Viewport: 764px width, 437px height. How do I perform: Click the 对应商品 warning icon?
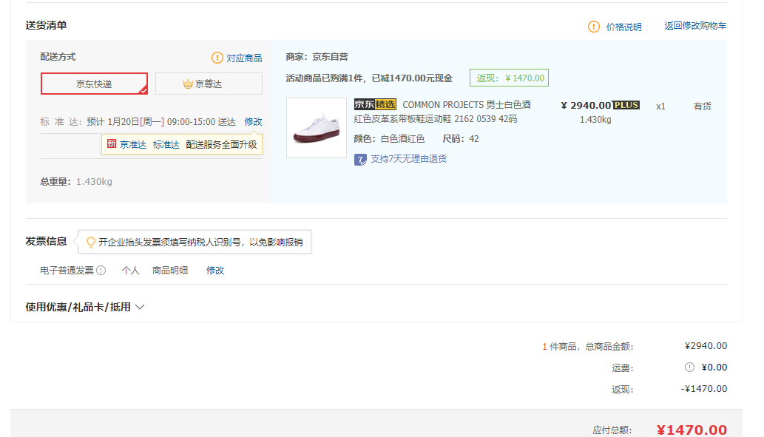point(217,58)
